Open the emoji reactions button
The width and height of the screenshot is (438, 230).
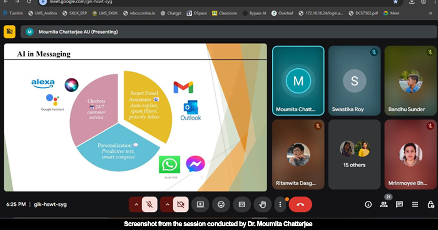221,204
